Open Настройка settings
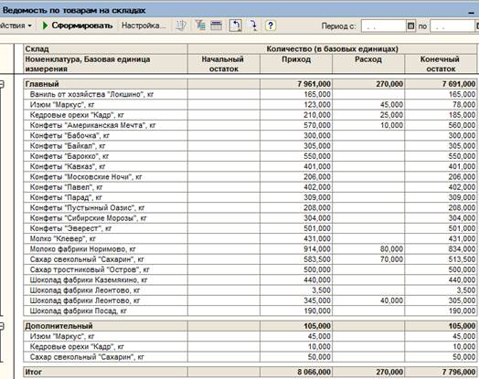Viewport: 479px width, 379px height. tap(144, 26)
